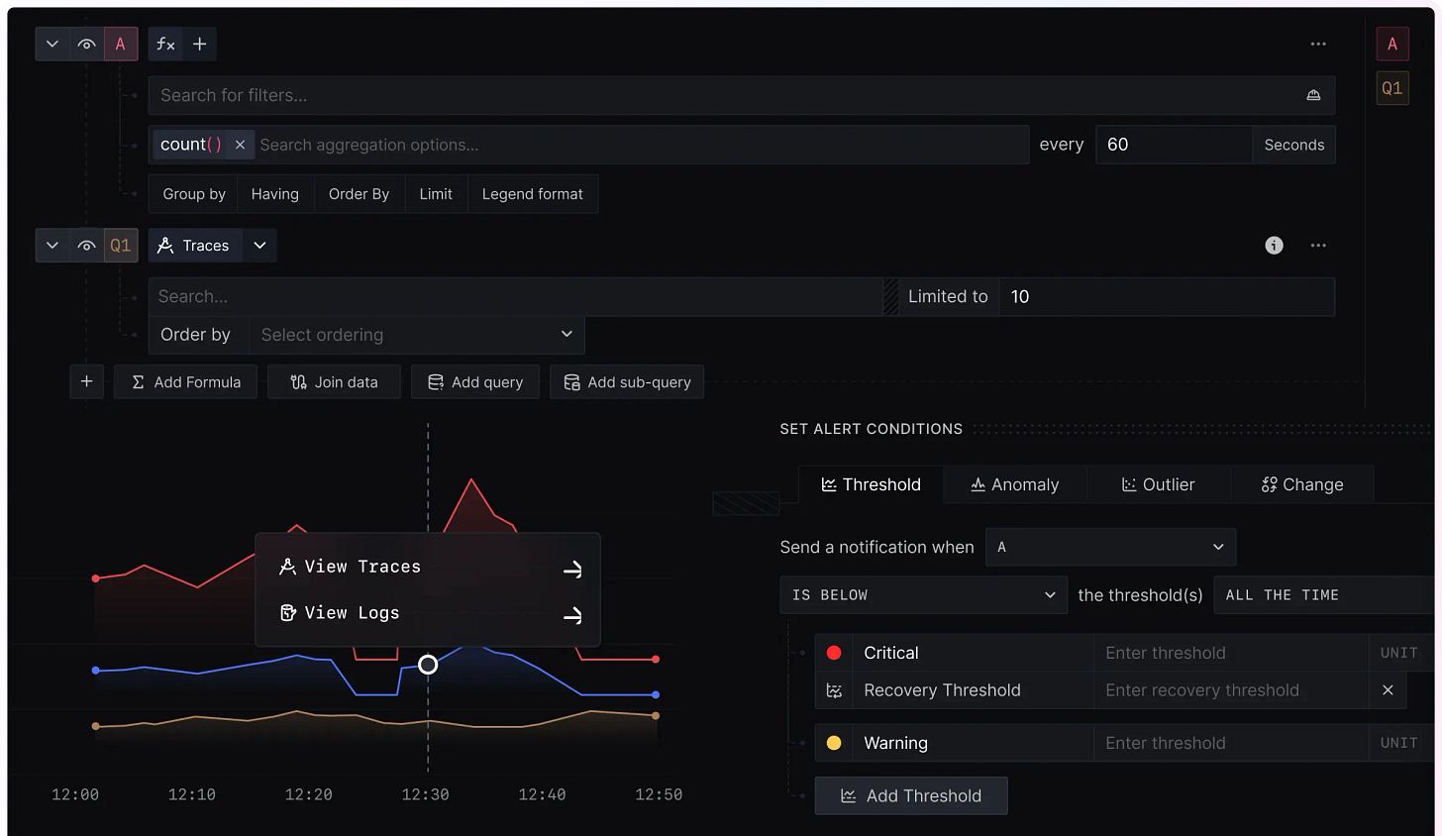Remove the count() aggregation with the x
Screen dimensions: 1442x836
(x=240, y=145)
